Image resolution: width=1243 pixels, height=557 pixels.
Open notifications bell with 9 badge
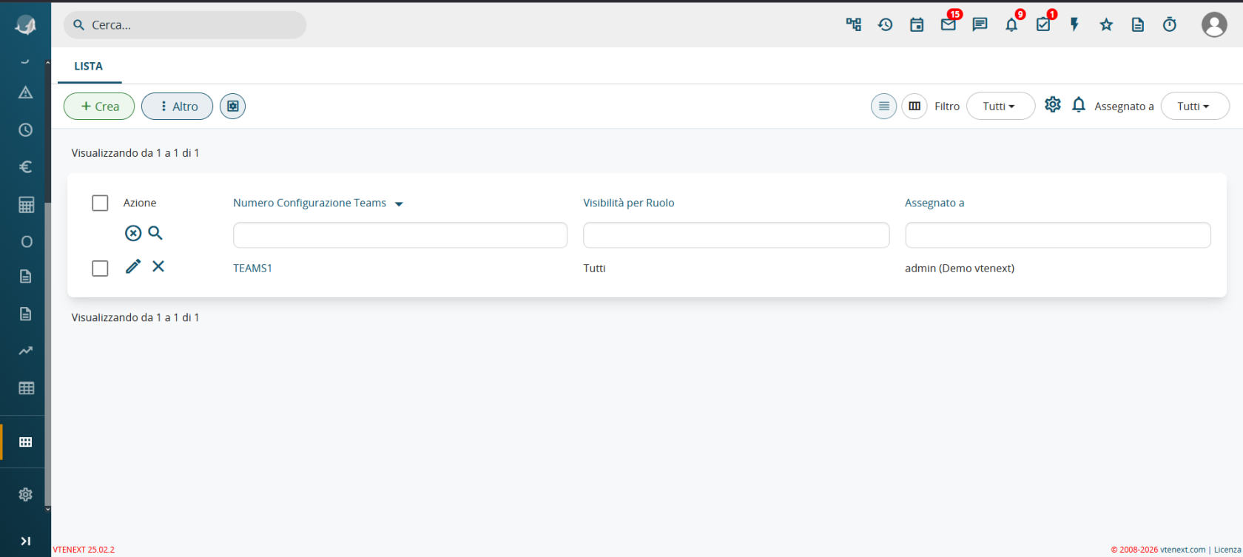[1011, 24]
